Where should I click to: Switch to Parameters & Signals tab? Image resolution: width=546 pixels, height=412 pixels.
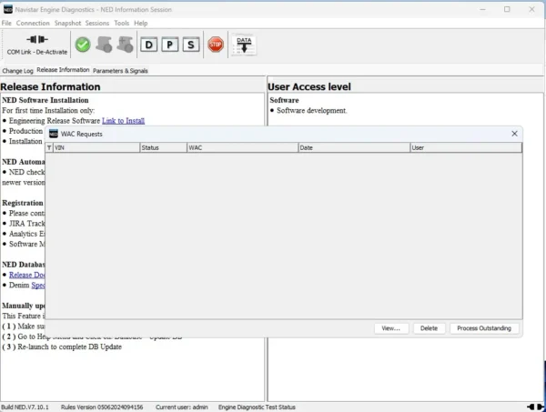(x=120, y=71)
